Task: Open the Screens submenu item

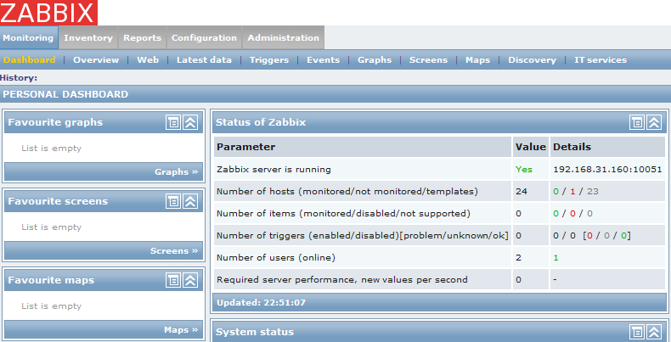Action: point(428,60)
